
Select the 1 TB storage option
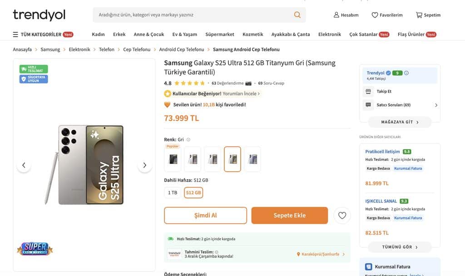pos(173,192)
